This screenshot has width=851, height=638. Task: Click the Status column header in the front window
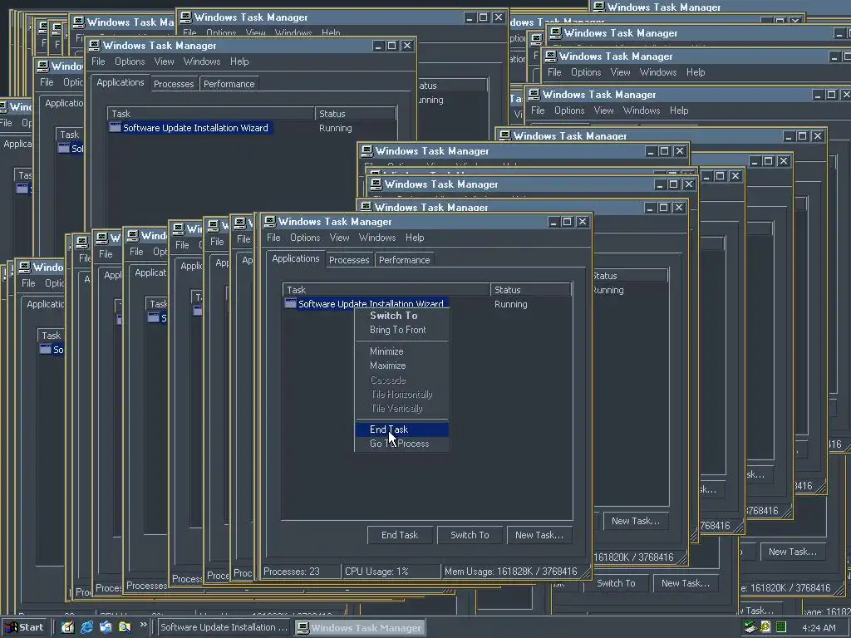[530, 290]
